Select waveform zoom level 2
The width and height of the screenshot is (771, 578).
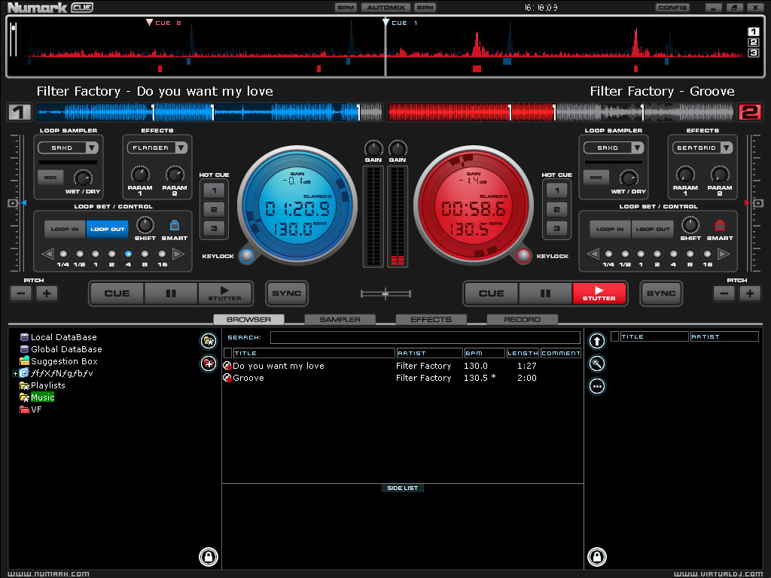tap(753, 42)
